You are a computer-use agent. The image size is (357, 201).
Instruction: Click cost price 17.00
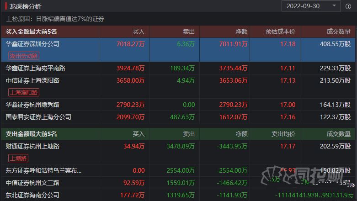(x=288, y=105)
